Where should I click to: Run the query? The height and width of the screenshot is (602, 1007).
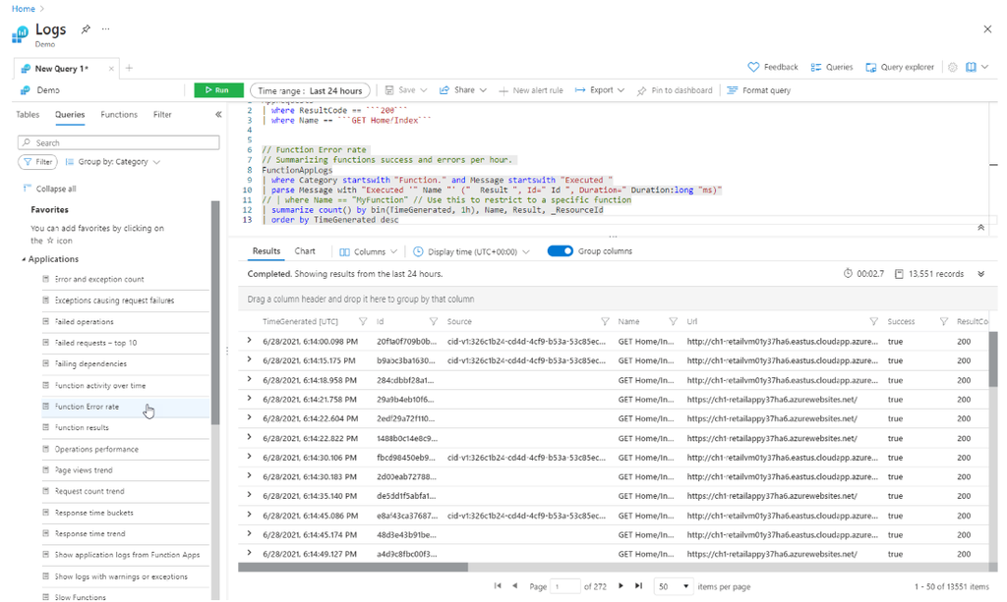click(x=218, y=90)
